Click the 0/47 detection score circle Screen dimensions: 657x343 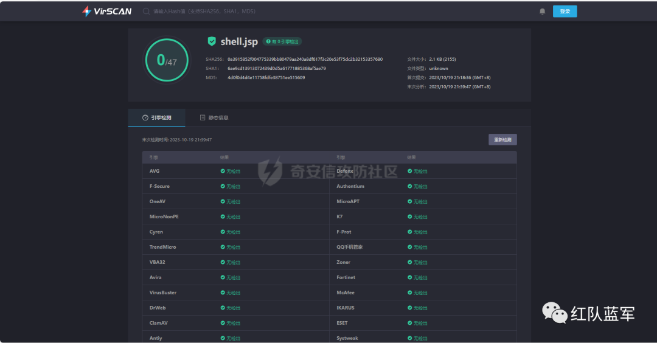pyautogui.click(x=167, y=60)
